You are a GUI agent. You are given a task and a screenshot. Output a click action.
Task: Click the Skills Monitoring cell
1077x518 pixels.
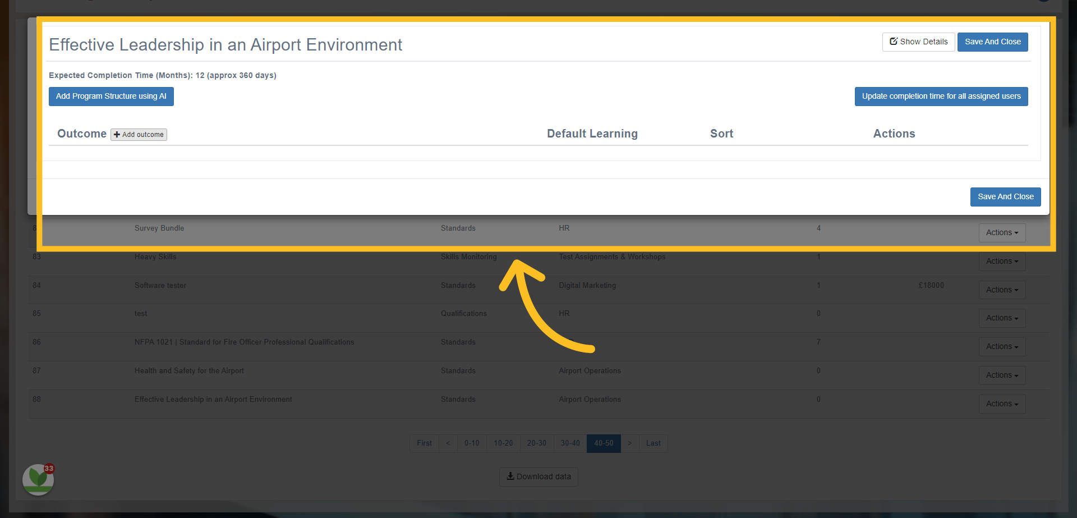pyautogui.click(x=469, y=257)
